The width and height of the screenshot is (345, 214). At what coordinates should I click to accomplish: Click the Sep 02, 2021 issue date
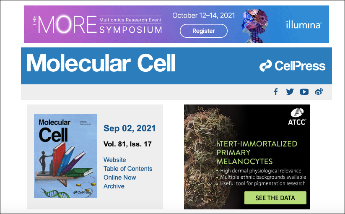click(130, 128)
